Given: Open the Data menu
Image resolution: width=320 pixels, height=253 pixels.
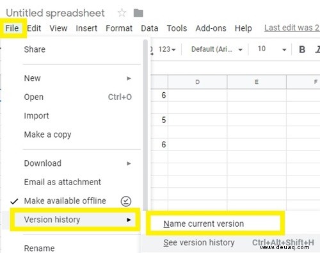Looking at the screenshot, I should [x=150, y=28].
